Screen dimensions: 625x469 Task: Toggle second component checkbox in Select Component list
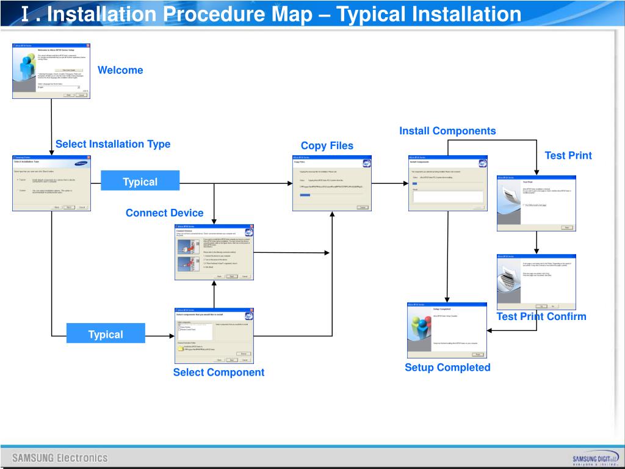coord(179,327)
